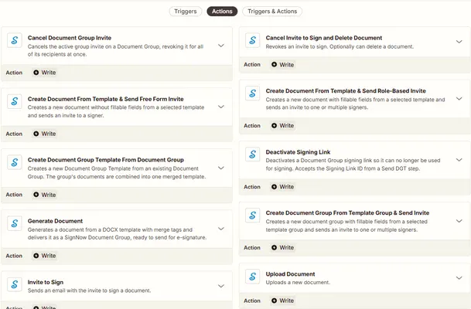Select the Actions tab
This screenshot has width=471, height=309.
pyautogui.click(x=222, y=12)
